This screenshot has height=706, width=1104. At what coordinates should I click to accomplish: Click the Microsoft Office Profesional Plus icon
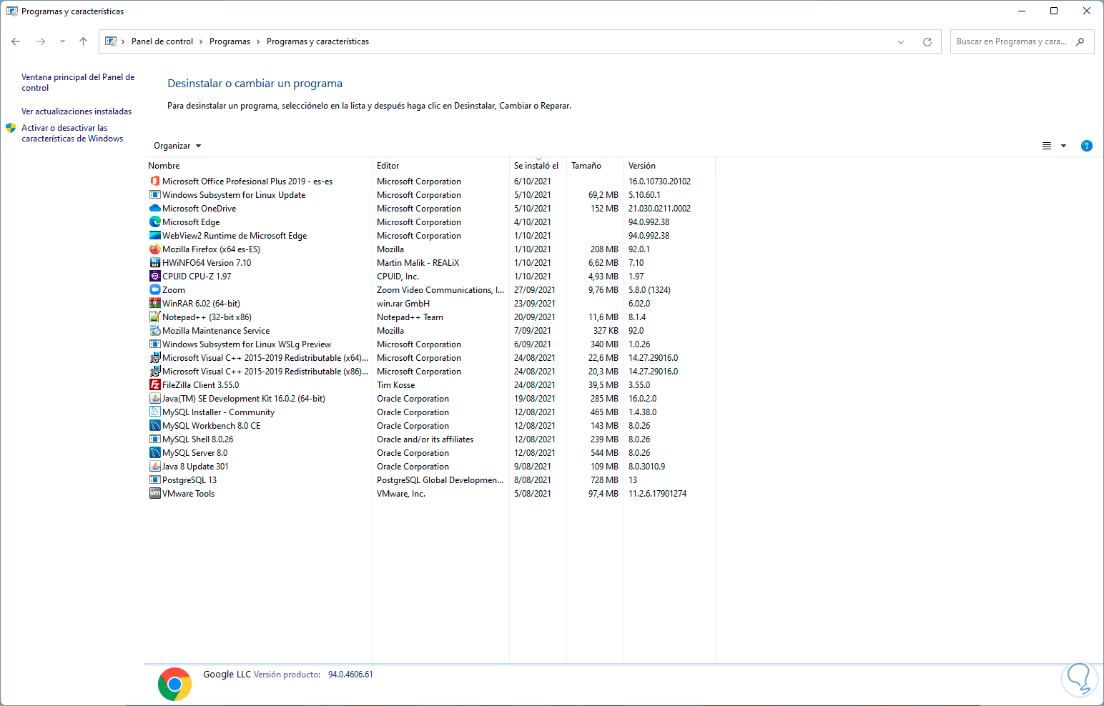(x=154, y=182)
